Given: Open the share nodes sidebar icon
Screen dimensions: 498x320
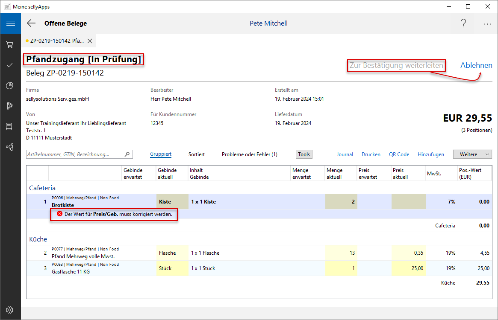Looking at the screenshot, I should [10, 147].
